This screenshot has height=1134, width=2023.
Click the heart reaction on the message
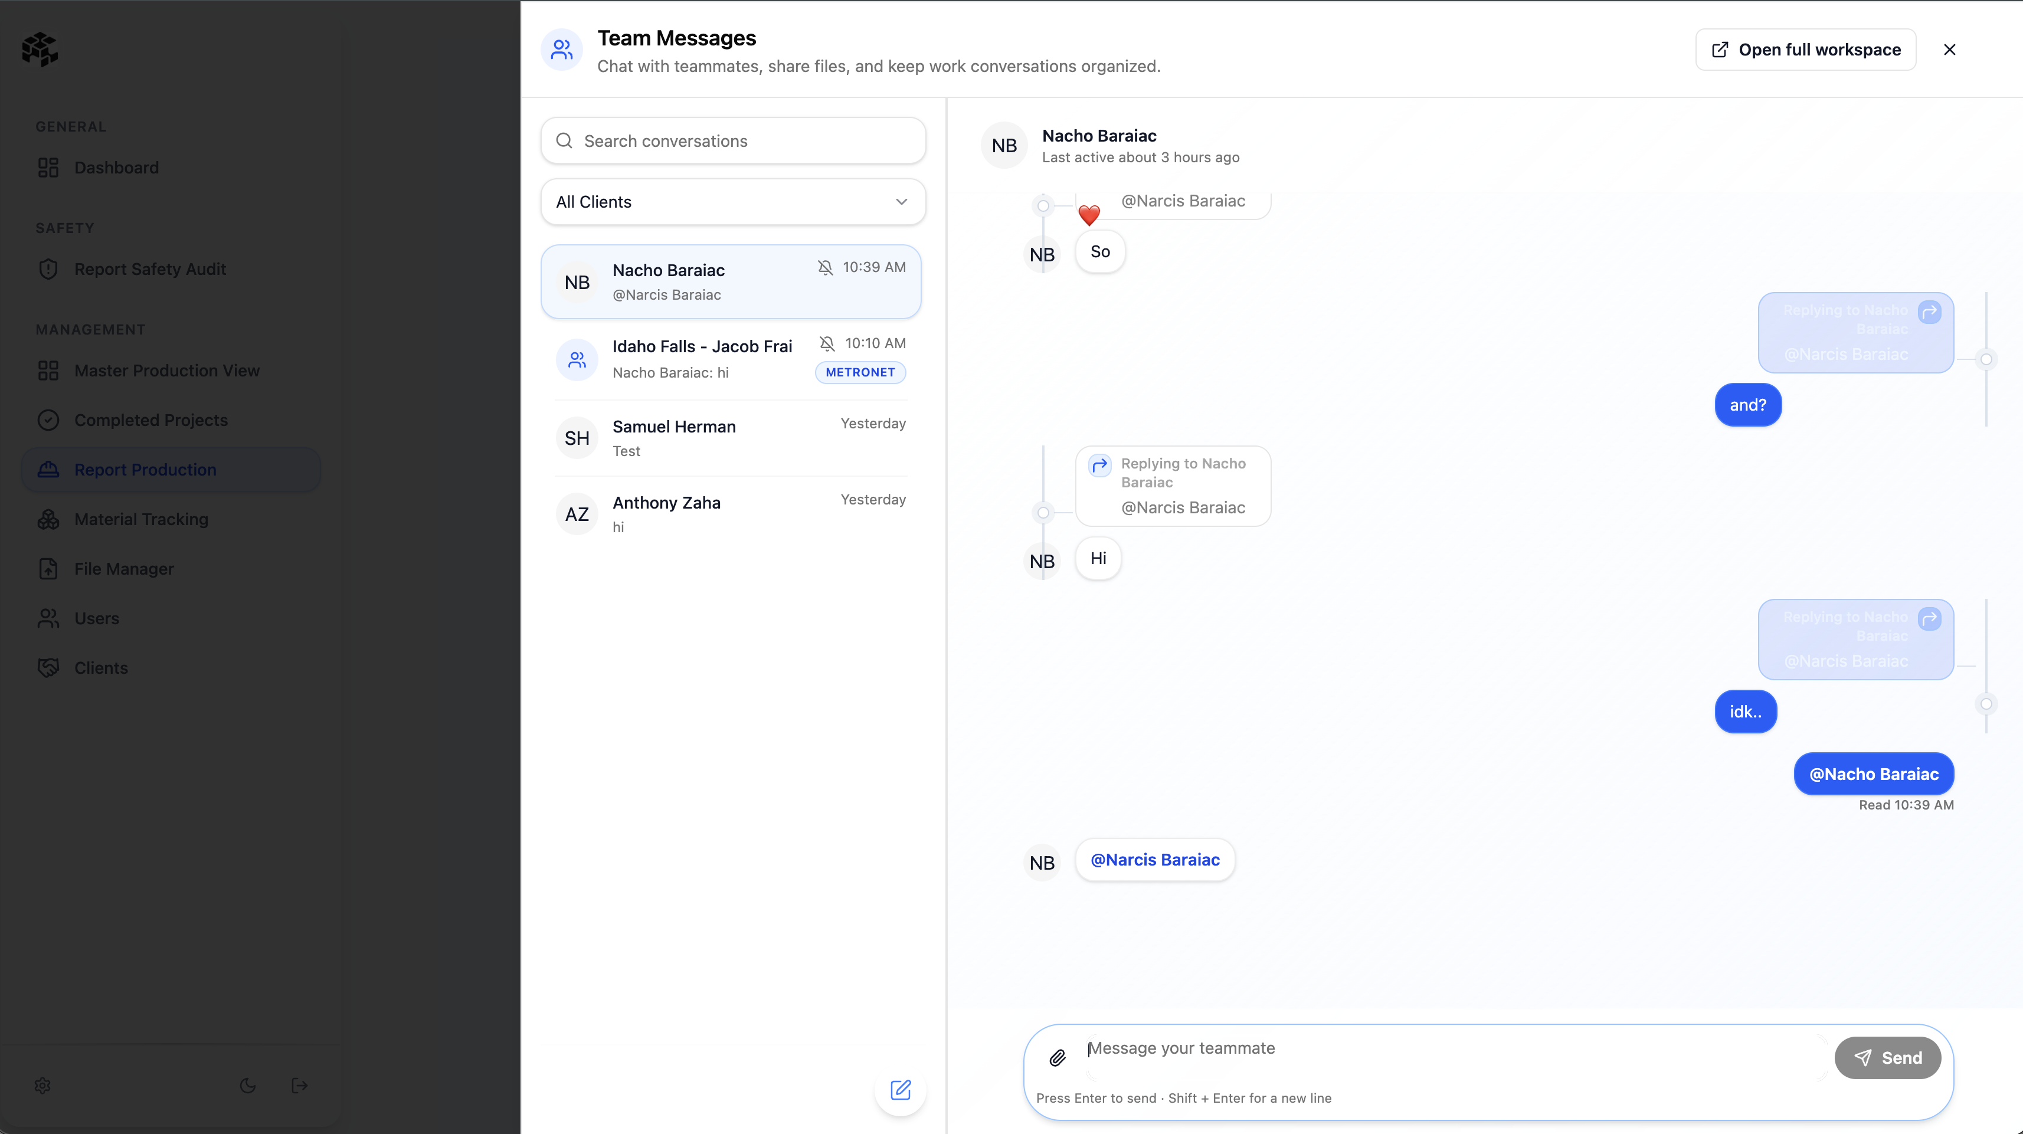pos(1088,214)
